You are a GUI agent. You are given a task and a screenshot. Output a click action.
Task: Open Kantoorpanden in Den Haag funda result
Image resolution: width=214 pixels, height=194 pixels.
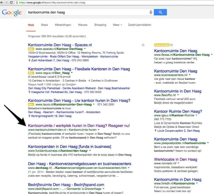(x=69, y=147)
